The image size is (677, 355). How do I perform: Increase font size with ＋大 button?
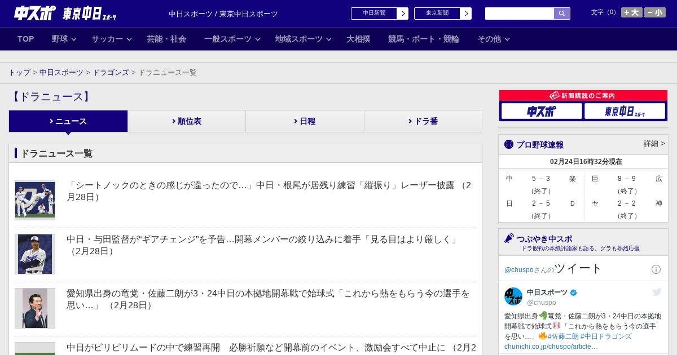pyautogui.click(x=632, y=12)
